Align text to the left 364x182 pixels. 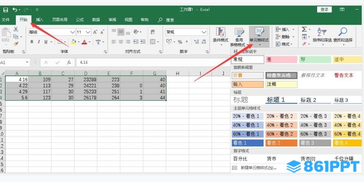(x=113, y=42)
